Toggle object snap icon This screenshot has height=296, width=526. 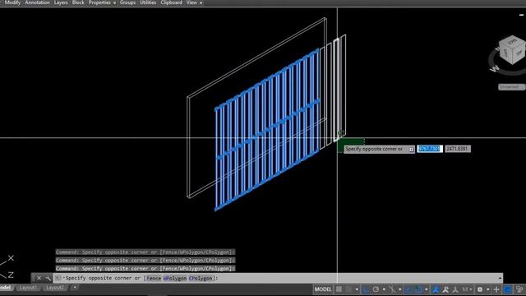click(418, 289)
